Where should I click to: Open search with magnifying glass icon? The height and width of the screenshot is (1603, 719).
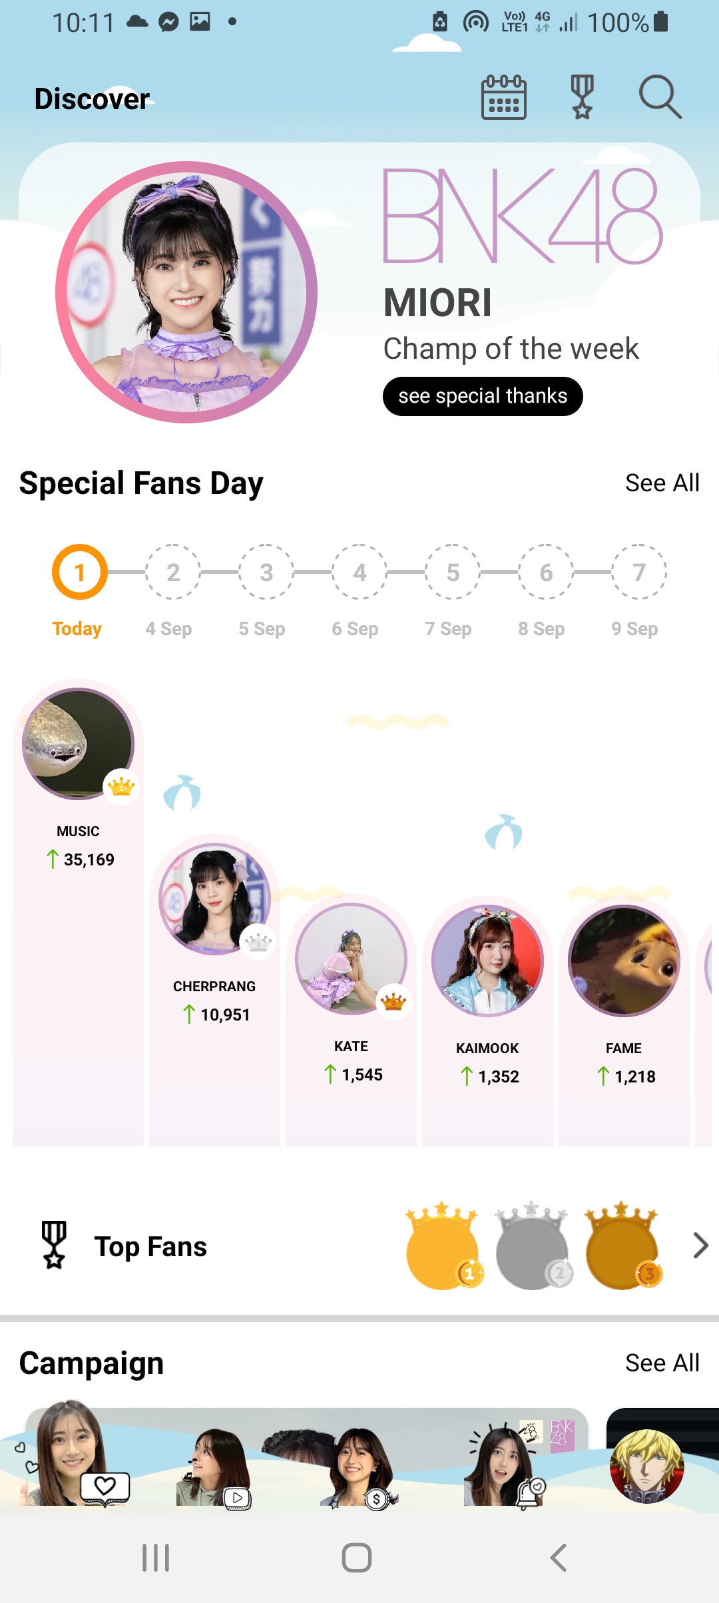660,97
